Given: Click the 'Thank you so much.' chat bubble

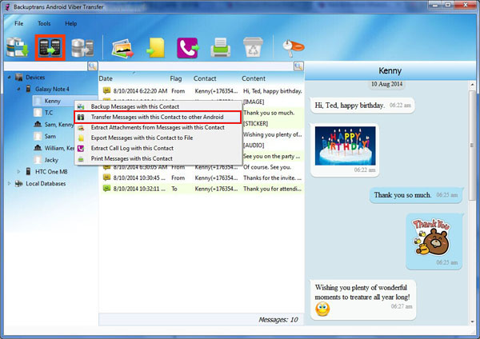Looking at the screenshot, I should [416, 195].
